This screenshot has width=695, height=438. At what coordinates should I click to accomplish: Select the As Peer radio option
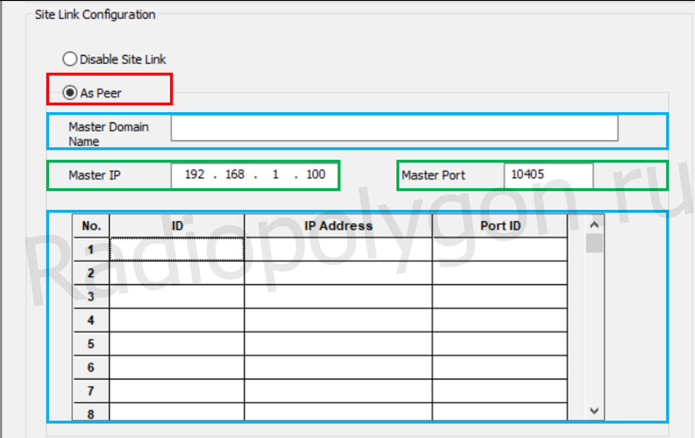[70, 92]
